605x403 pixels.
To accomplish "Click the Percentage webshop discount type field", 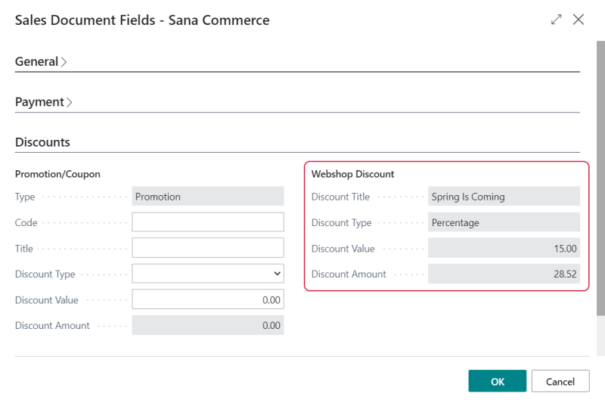I will click(504, 222).
